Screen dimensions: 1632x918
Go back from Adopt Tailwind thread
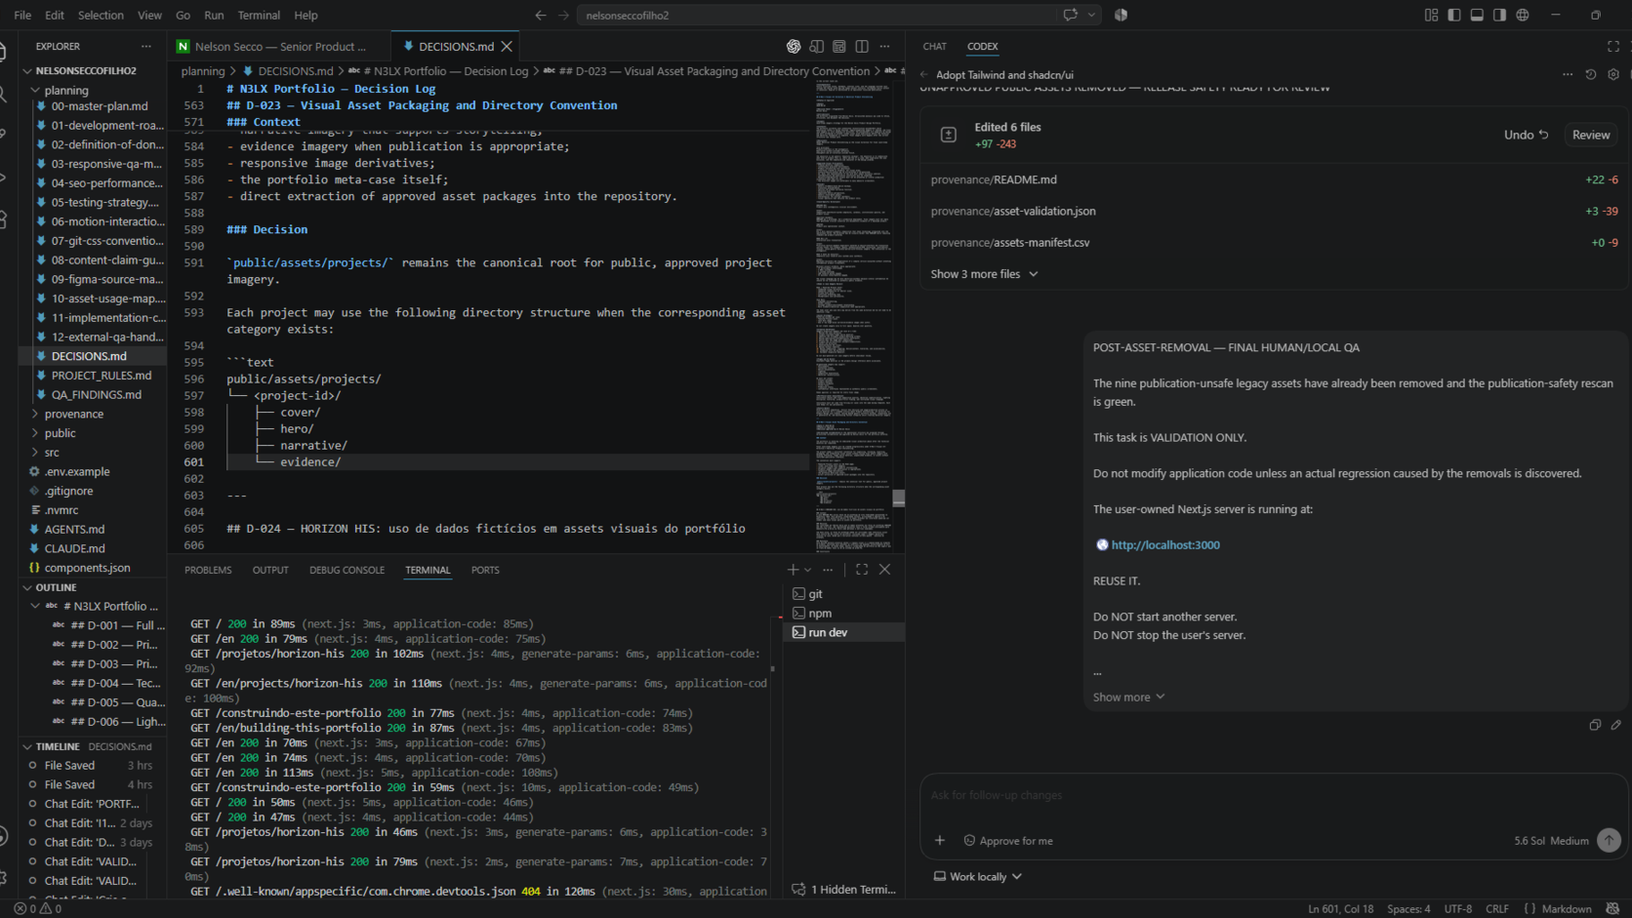[x=924, y=75]
